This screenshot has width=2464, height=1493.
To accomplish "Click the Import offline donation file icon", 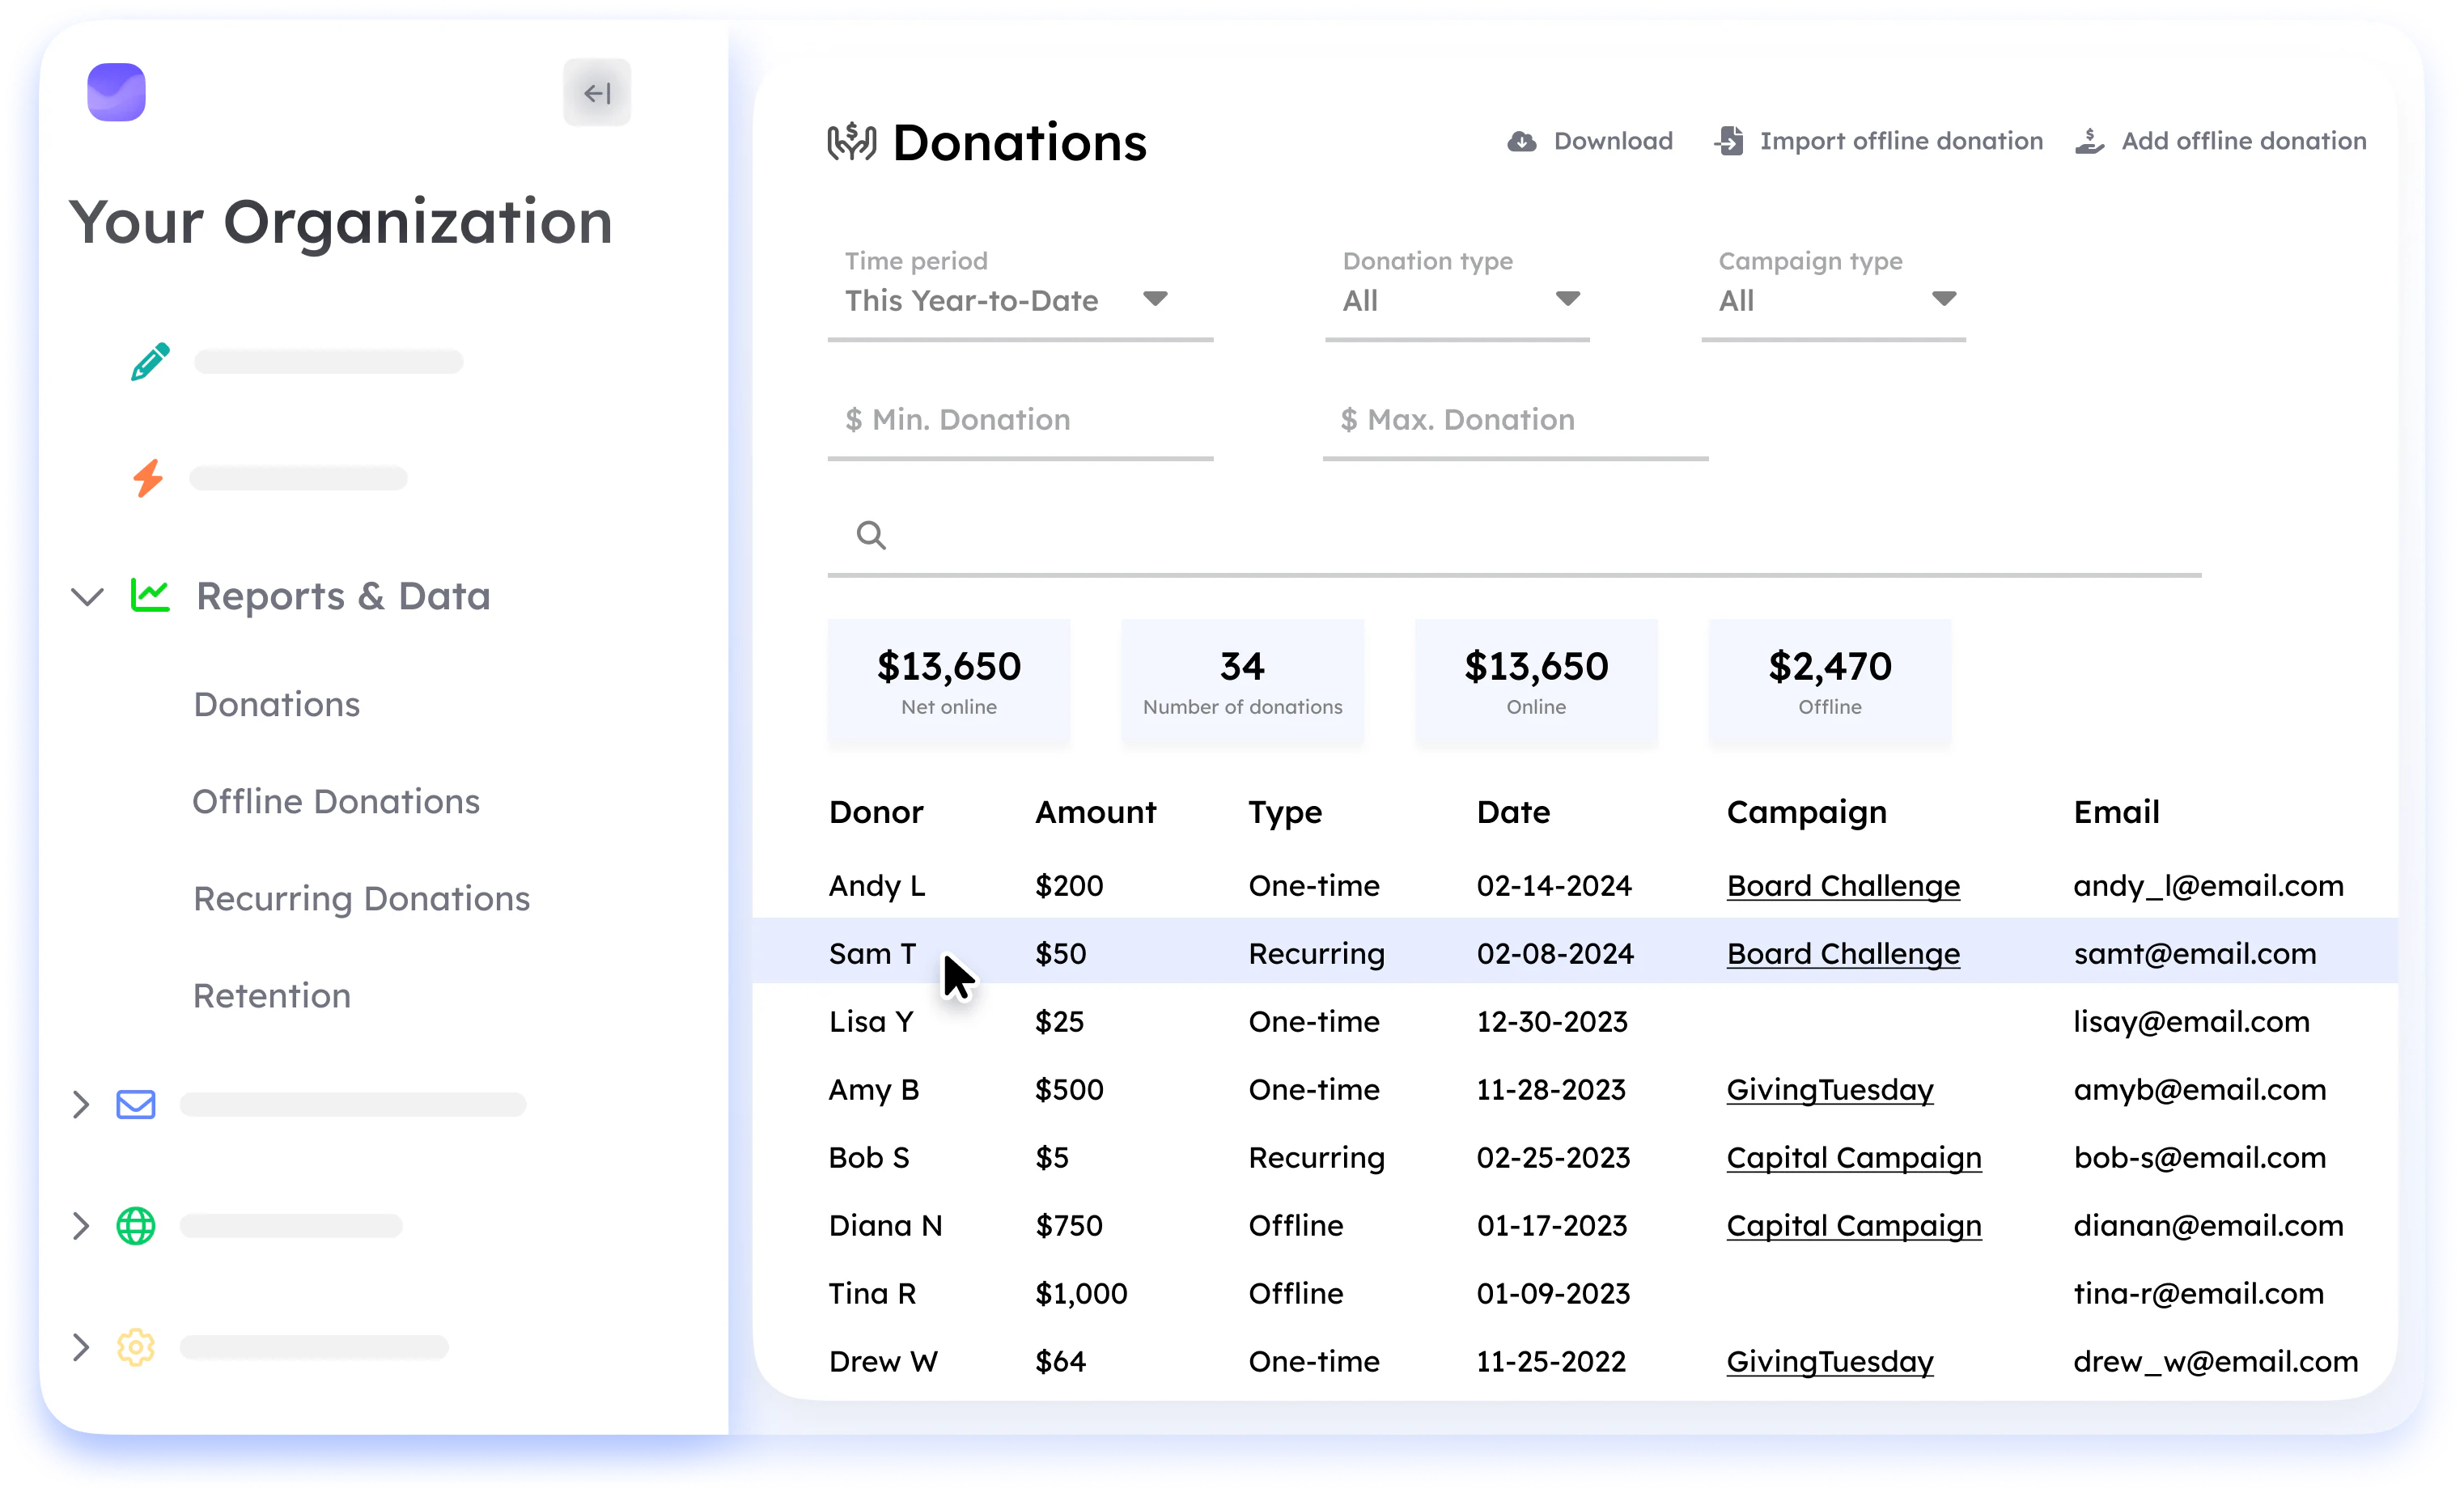I will pyautogui.click(x=1729, y=141).
